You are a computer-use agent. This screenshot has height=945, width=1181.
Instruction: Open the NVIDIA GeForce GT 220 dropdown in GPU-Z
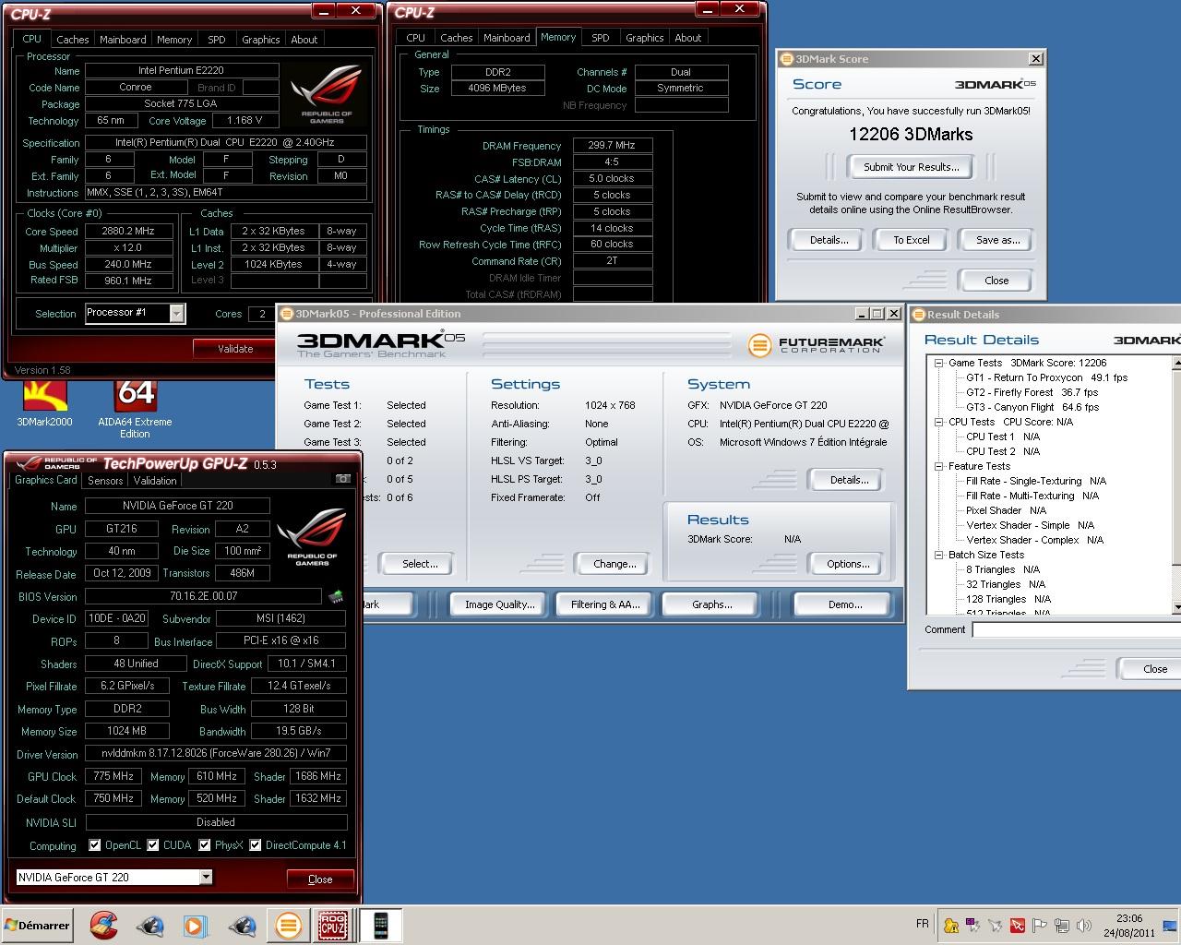click(x=205, y=877)
